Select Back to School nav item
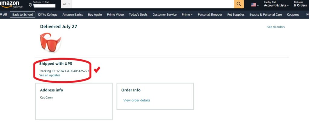Image resolution: width=309 pixels, height=125 pixels. pos(23,14)
